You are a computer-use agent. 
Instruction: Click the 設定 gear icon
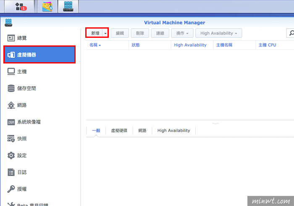tap(11, 156)
